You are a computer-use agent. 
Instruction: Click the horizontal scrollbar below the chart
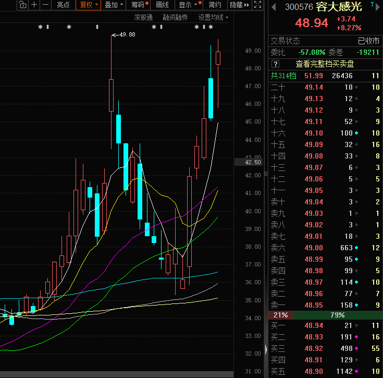point(117,374)
